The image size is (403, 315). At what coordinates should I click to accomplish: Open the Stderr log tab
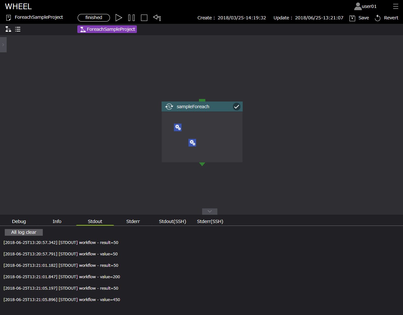click(x=133, y=221)
